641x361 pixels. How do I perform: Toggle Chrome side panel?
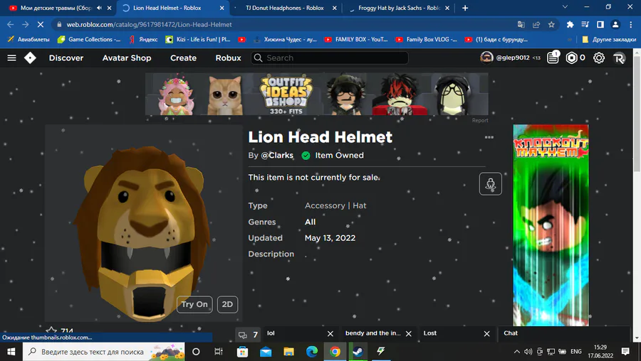[x=600, y=24]
